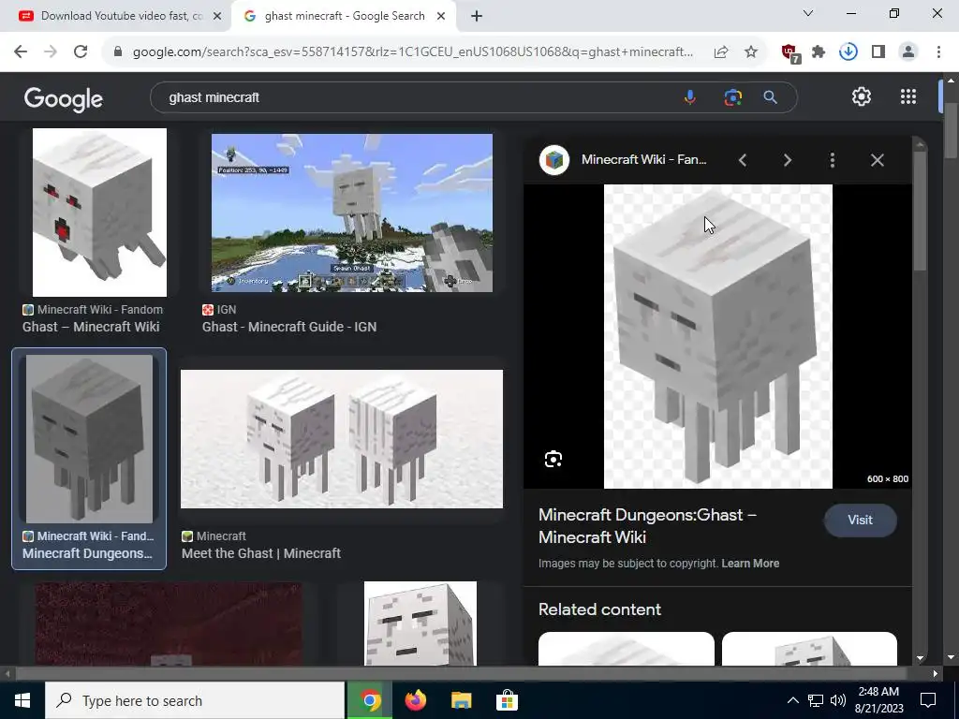Viewport: 959px width, 719px height.
Task: Open notification center icon
Action: [928, 700]
